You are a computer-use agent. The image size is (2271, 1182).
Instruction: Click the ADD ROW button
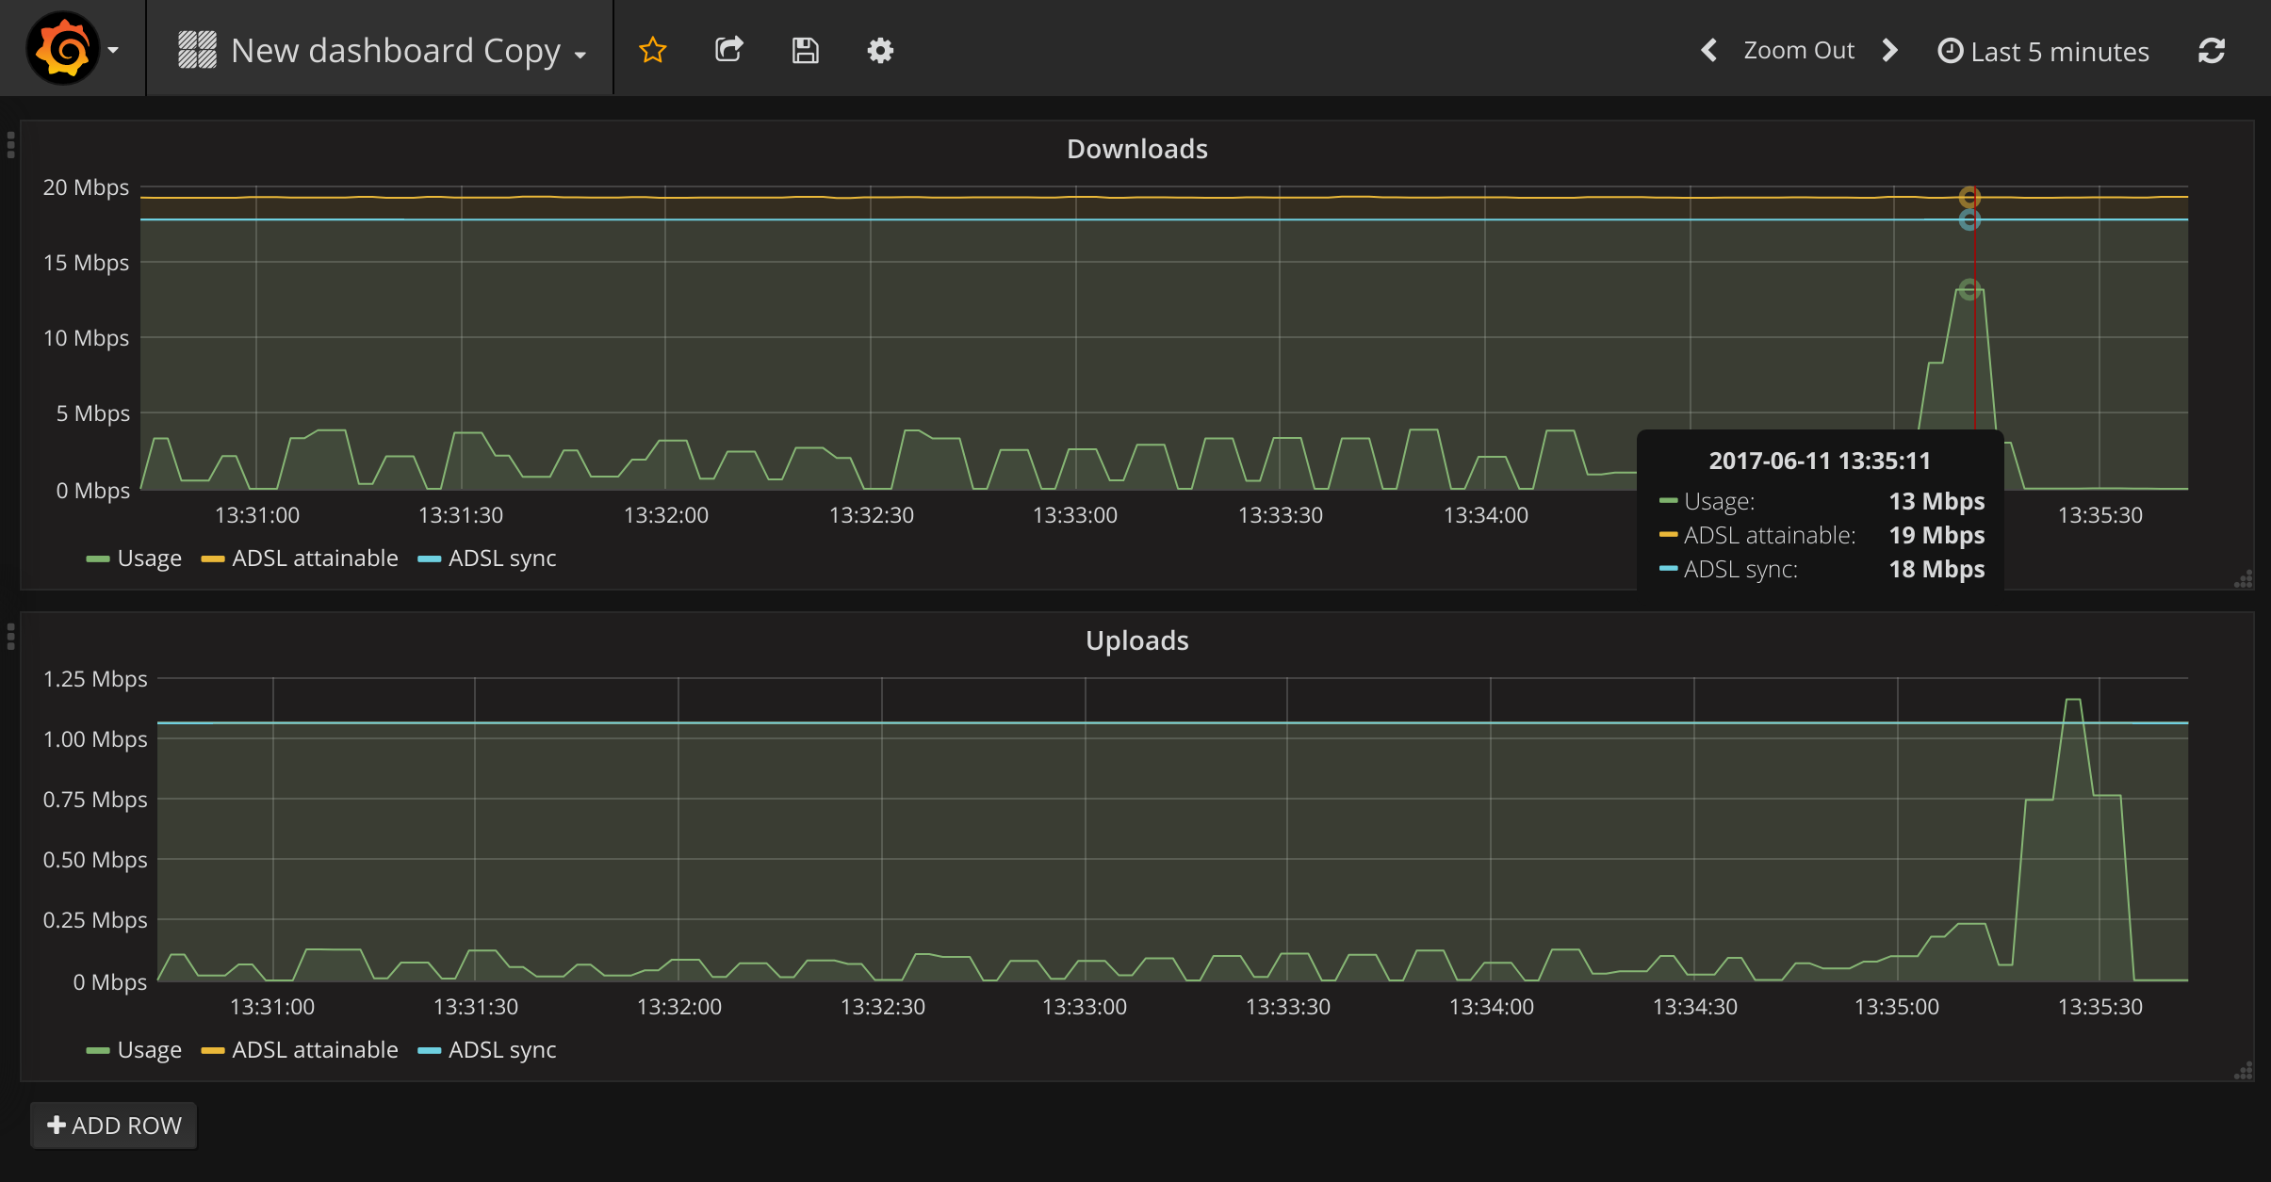(x=114, y=1125)
